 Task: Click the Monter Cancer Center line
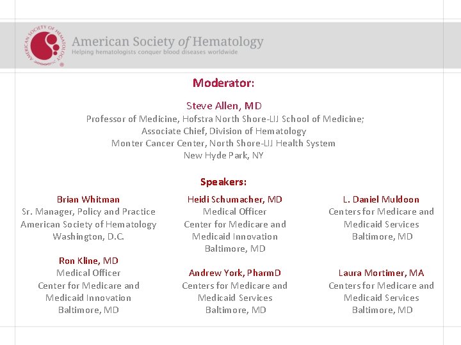[223, 143]
